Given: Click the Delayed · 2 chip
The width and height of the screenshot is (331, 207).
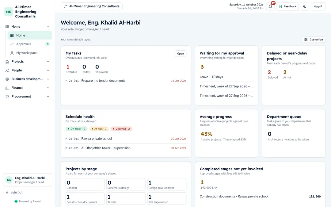Looking at the screenshot, I should [x=121, y=128].
